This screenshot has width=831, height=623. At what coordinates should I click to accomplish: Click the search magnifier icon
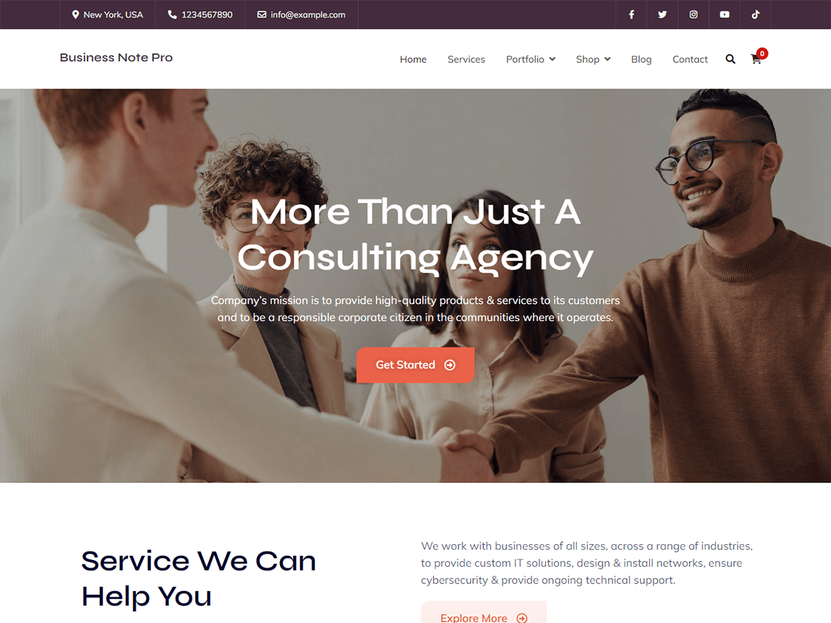coord(730,60)
